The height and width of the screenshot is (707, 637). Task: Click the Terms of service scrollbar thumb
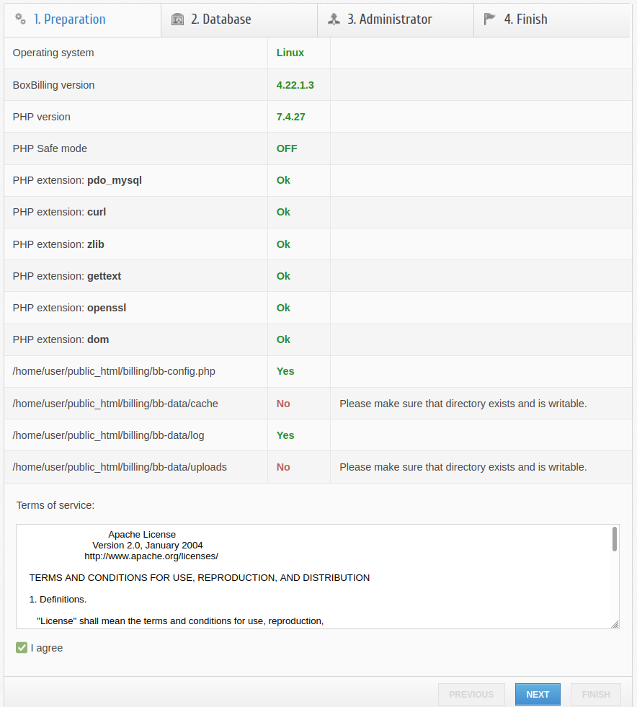[615, 538]
